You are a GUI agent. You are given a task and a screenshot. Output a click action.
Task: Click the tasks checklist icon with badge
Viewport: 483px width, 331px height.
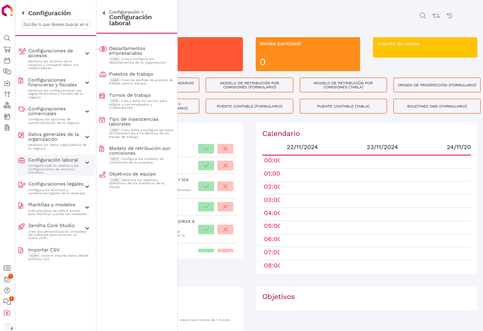[7, 279]
